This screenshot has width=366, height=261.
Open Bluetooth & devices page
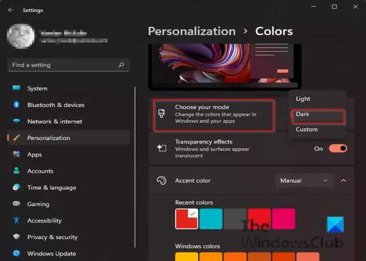click(x=68, y=105)
